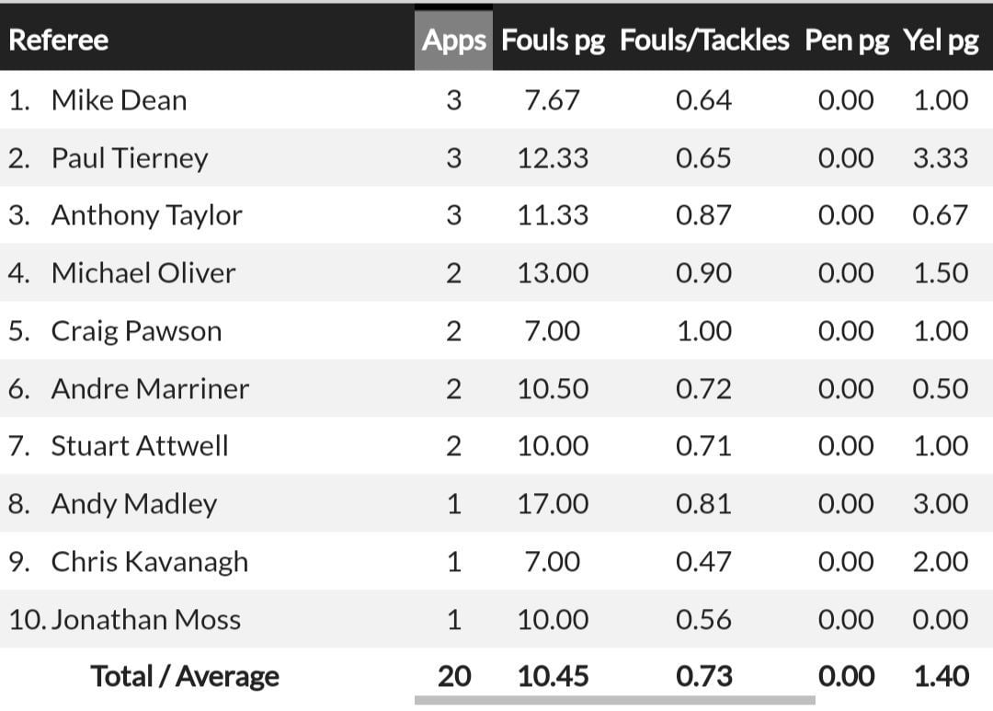Image resolution: width=993 pixels, height=711 pixels.
Task: View Andre Marriner's details
Action: tap(150, 389)
